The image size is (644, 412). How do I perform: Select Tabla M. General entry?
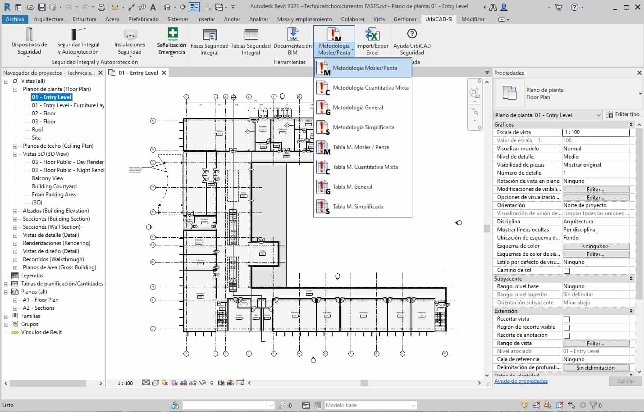(x=363, y=187)
